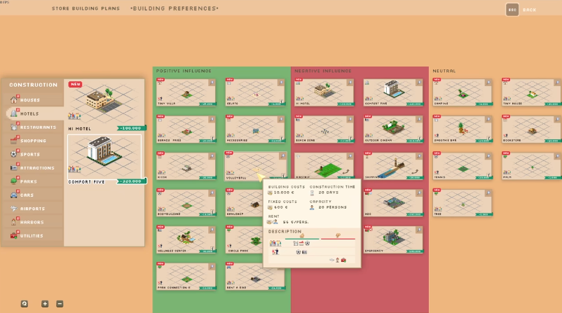Select the Kiosk building card
The image size is (562, 313).
coord(186,166)
